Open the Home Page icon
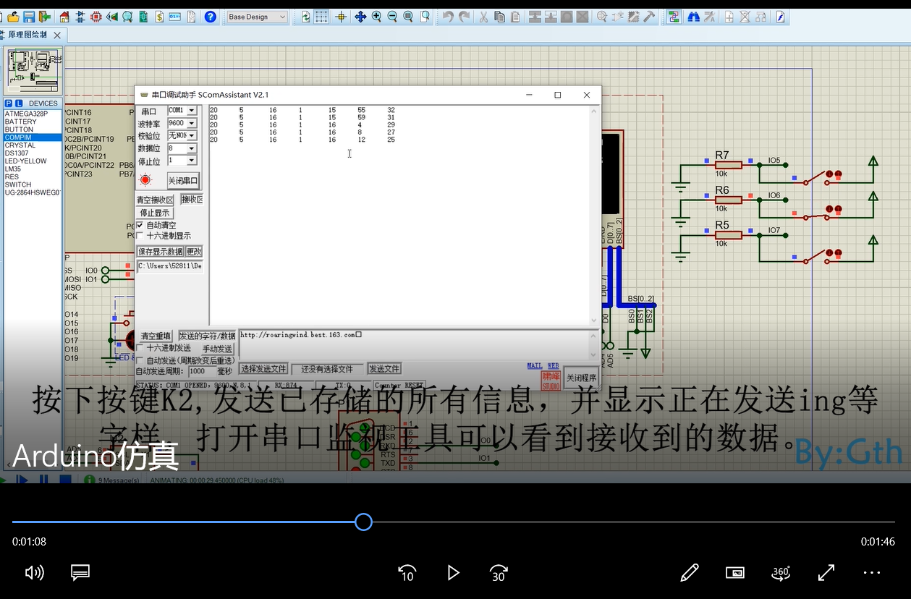Viewport: 911px width, 599px height. point(64,17)
